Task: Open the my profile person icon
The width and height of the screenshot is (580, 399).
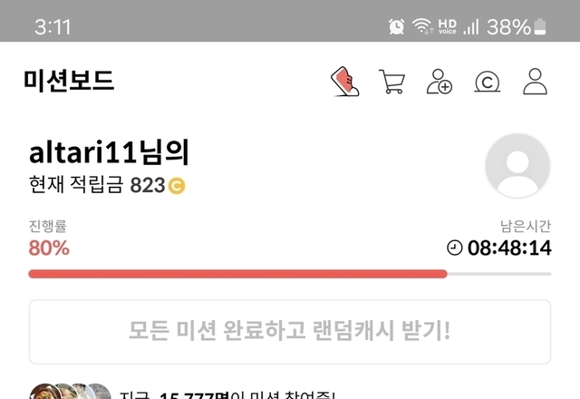Action: pos(535,81)
